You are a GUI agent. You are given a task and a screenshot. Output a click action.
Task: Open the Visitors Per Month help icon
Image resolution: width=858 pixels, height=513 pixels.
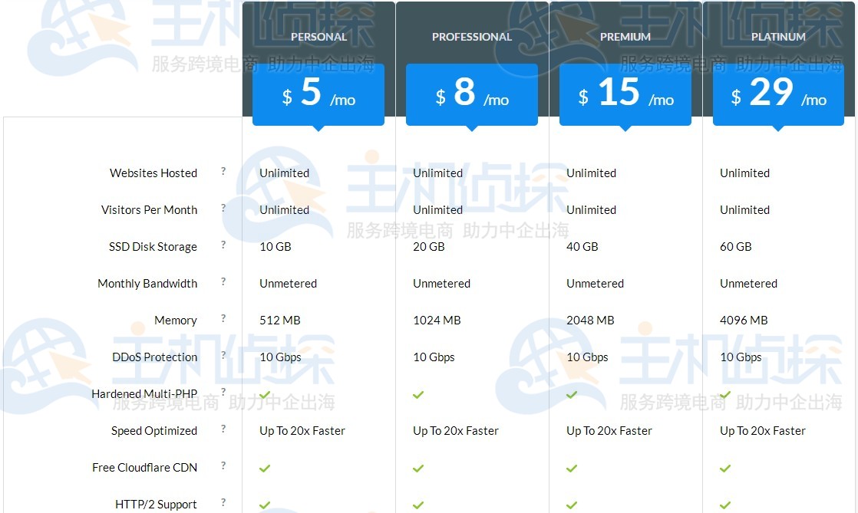coord(223,209)
